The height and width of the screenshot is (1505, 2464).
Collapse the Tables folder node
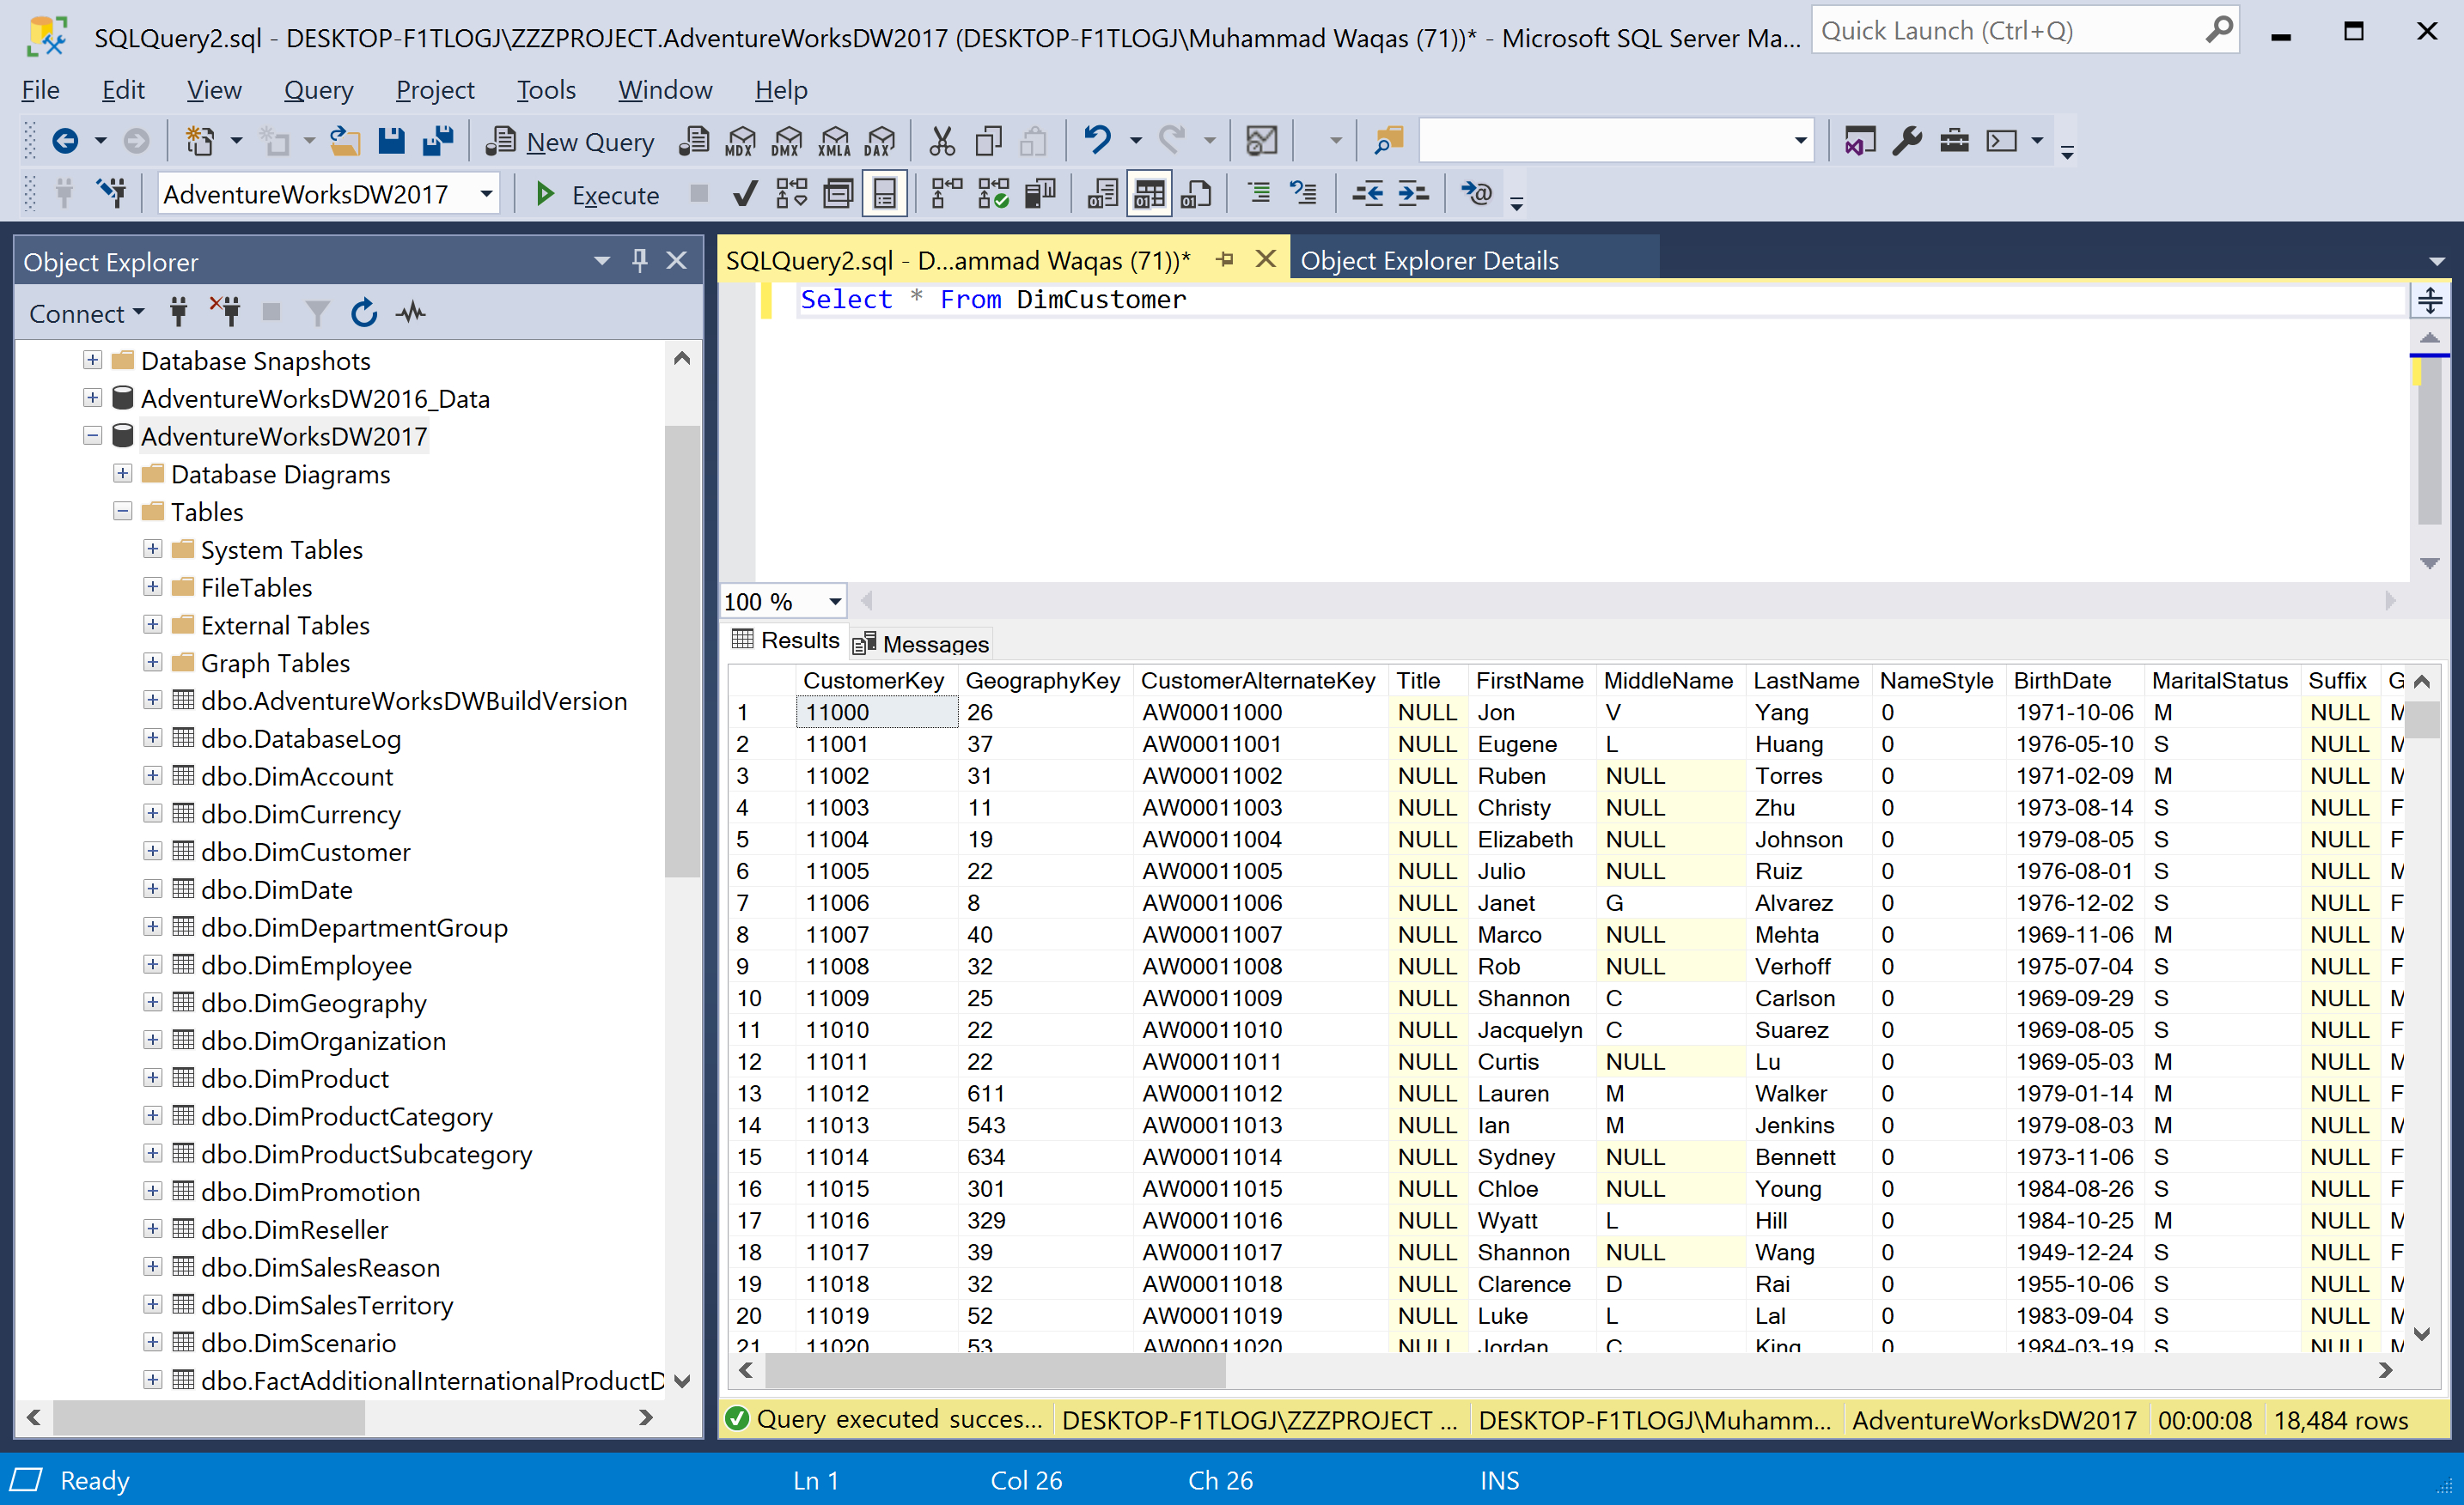pyautogui.click(x=122, y=512)
